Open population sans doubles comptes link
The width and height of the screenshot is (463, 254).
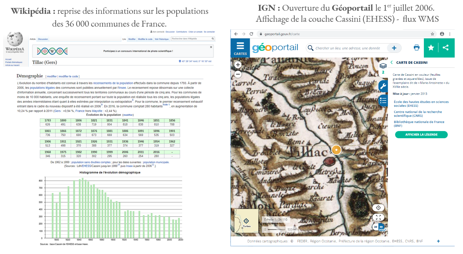91,162
